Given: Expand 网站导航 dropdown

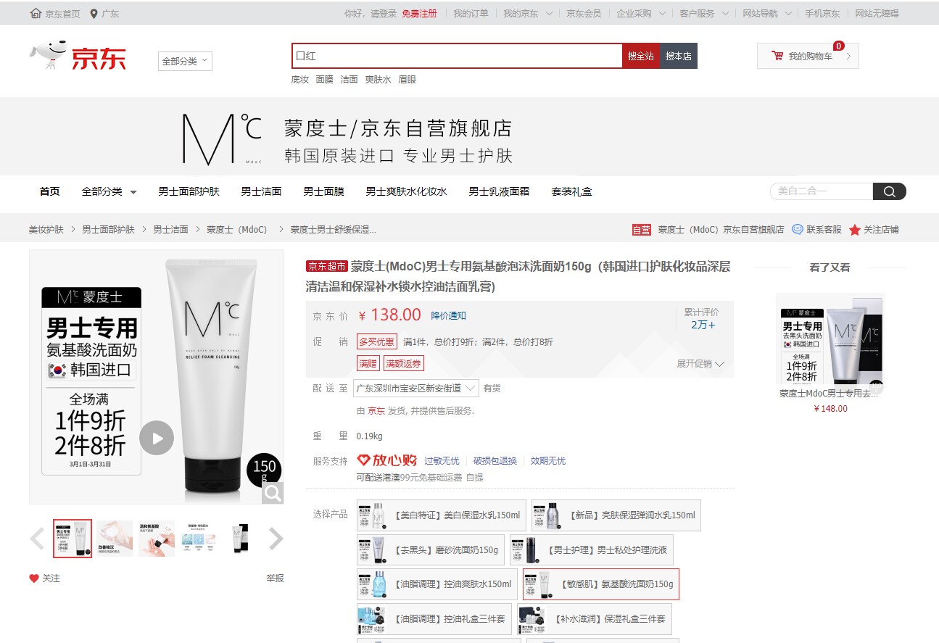Looking at the screenshot, I should [x=767, y=14].
